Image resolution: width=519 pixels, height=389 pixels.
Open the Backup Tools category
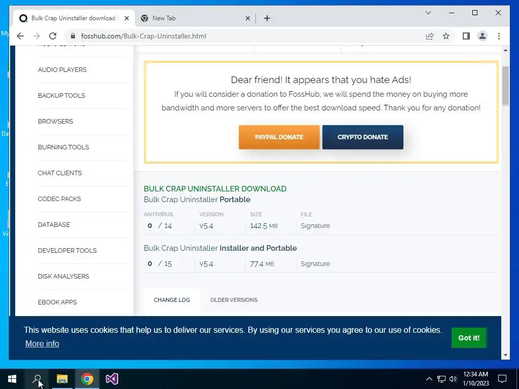(x=61, y=96)
